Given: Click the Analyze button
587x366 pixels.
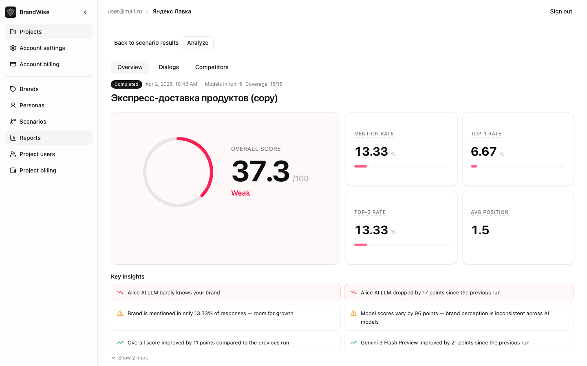Looking at the screenshot, I should tap(198, 42).
